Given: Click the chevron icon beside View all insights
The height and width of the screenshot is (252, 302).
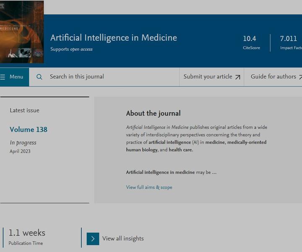Looking at the screenshot, I should tap(93, 239).
